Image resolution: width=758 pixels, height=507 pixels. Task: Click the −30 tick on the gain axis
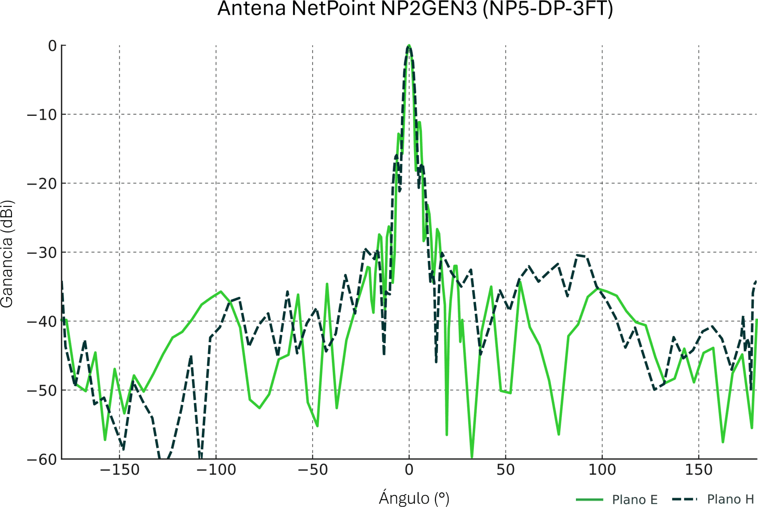[42, 252]
